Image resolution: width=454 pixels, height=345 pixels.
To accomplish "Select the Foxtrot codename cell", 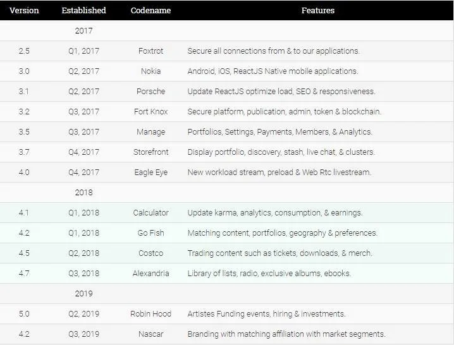I will (150, 51).
